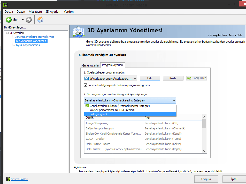Screen dimensions: 246x184
Task: Open the Yardım menu
Action: pyautogui.click(x=68, y=12)
